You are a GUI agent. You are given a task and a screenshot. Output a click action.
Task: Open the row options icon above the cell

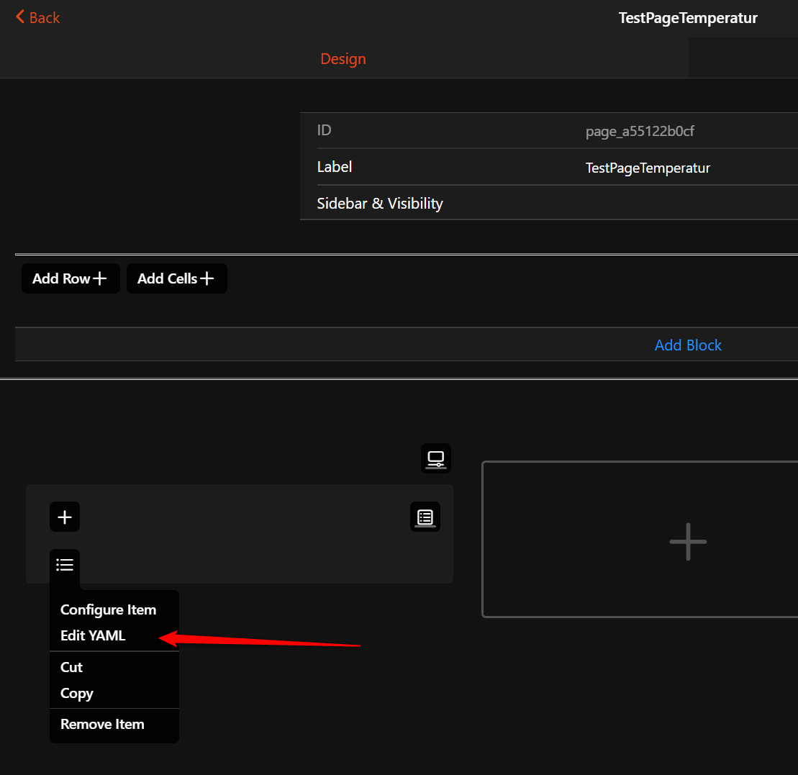(x=436, y=458)
